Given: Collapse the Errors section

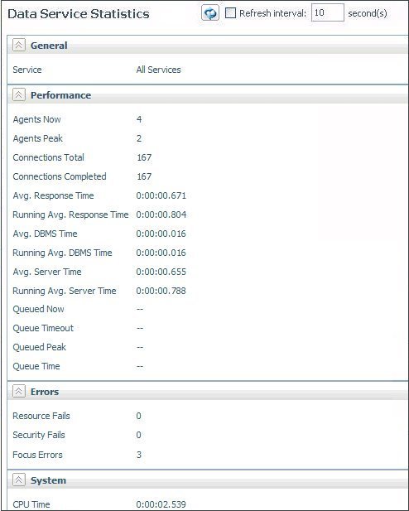Looking at the screenshot, I should click(19, 391).
